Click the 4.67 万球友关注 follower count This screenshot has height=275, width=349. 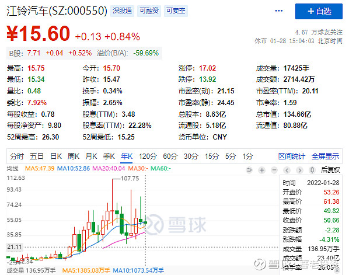point(319,33)
